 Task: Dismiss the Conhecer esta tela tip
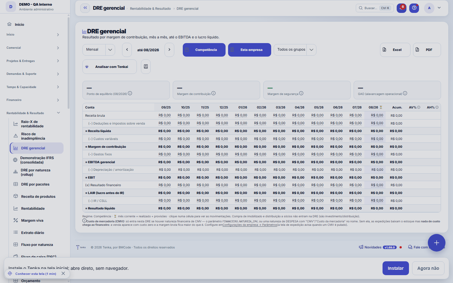pyautogui.click(x=63, y=274)
